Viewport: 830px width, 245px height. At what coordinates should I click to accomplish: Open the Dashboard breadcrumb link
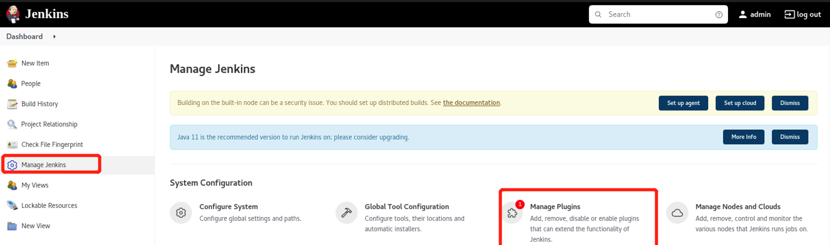(x=24, y=36)
